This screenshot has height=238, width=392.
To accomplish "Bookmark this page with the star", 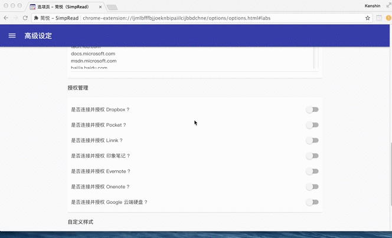I will (x=367, y=18).
